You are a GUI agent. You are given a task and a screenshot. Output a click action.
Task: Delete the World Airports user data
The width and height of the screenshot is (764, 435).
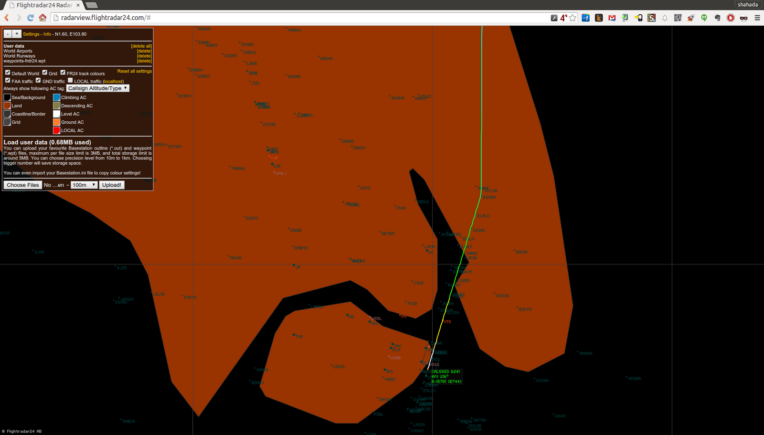144,51
